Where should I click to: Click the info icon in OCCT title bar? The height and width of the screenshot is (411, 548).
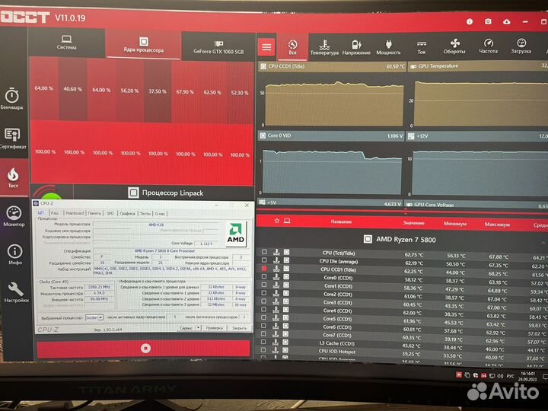tap(470, 21)
